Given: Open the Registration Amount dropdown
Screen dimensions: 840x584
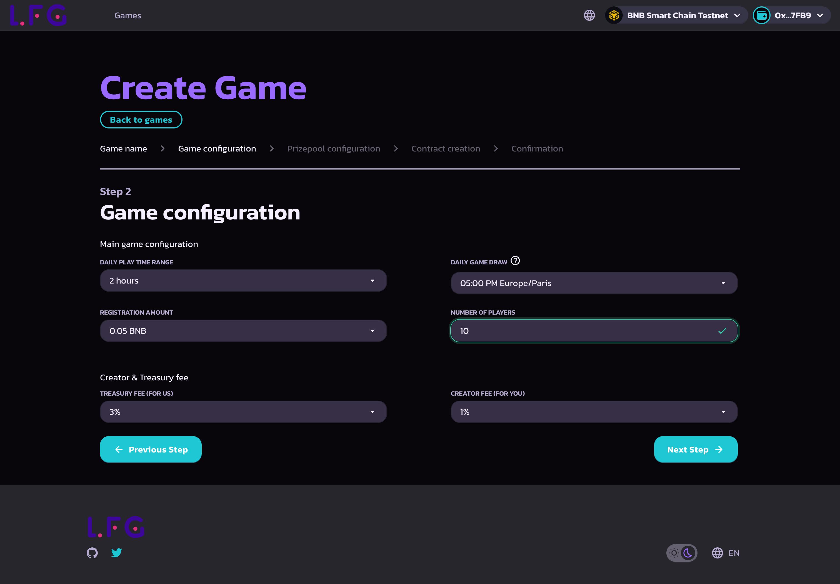Looking at the screenshot, I should tap(243, 331).
